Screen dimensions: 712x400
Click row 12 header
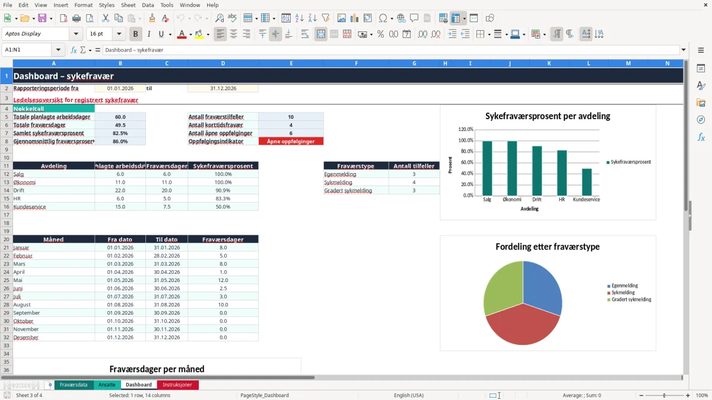pos(7,174)
